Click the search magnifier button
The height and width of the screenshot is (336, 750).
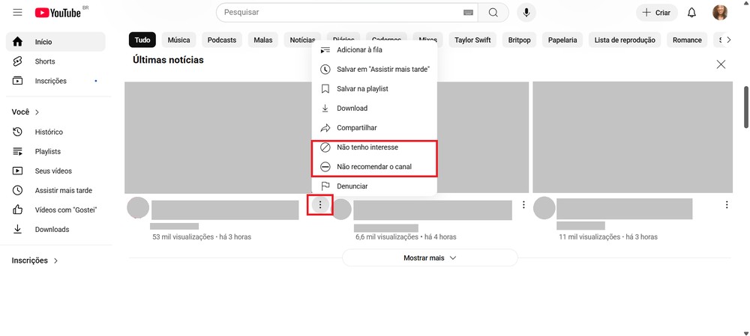[493, 13]
